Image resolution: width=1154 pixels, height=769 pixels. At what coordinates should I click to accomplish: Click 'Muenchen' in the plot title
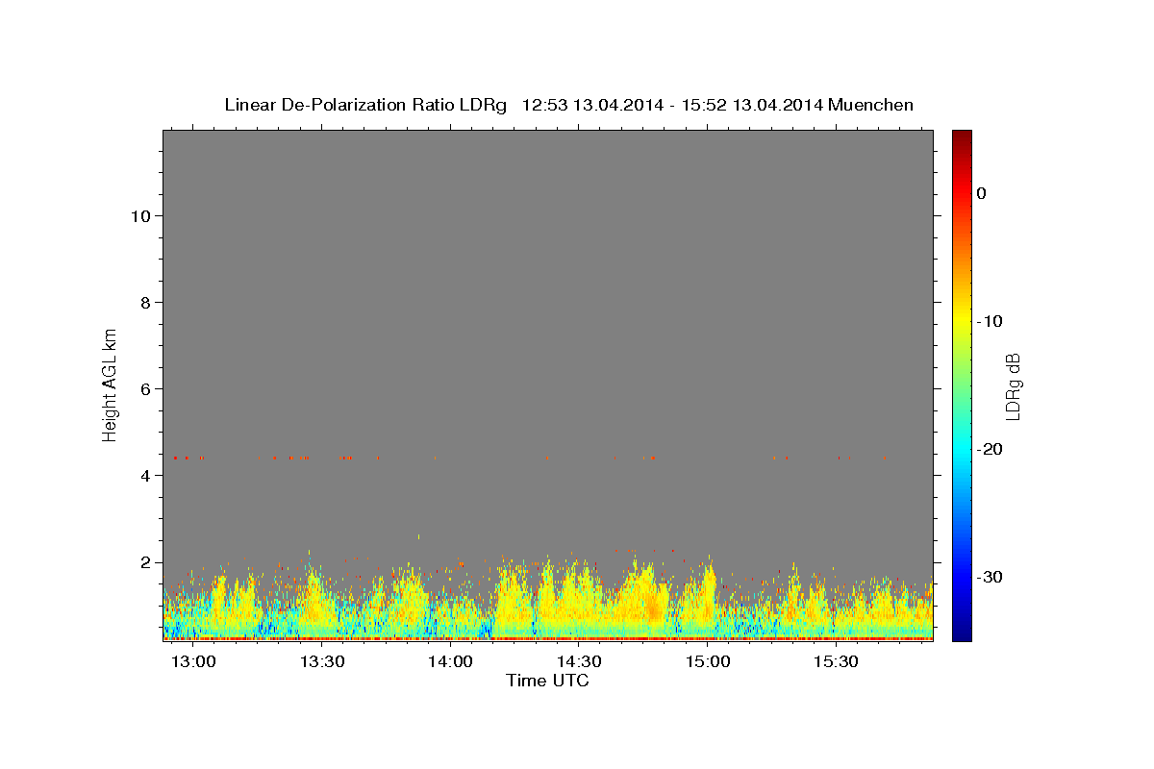[x=870, y=105]
